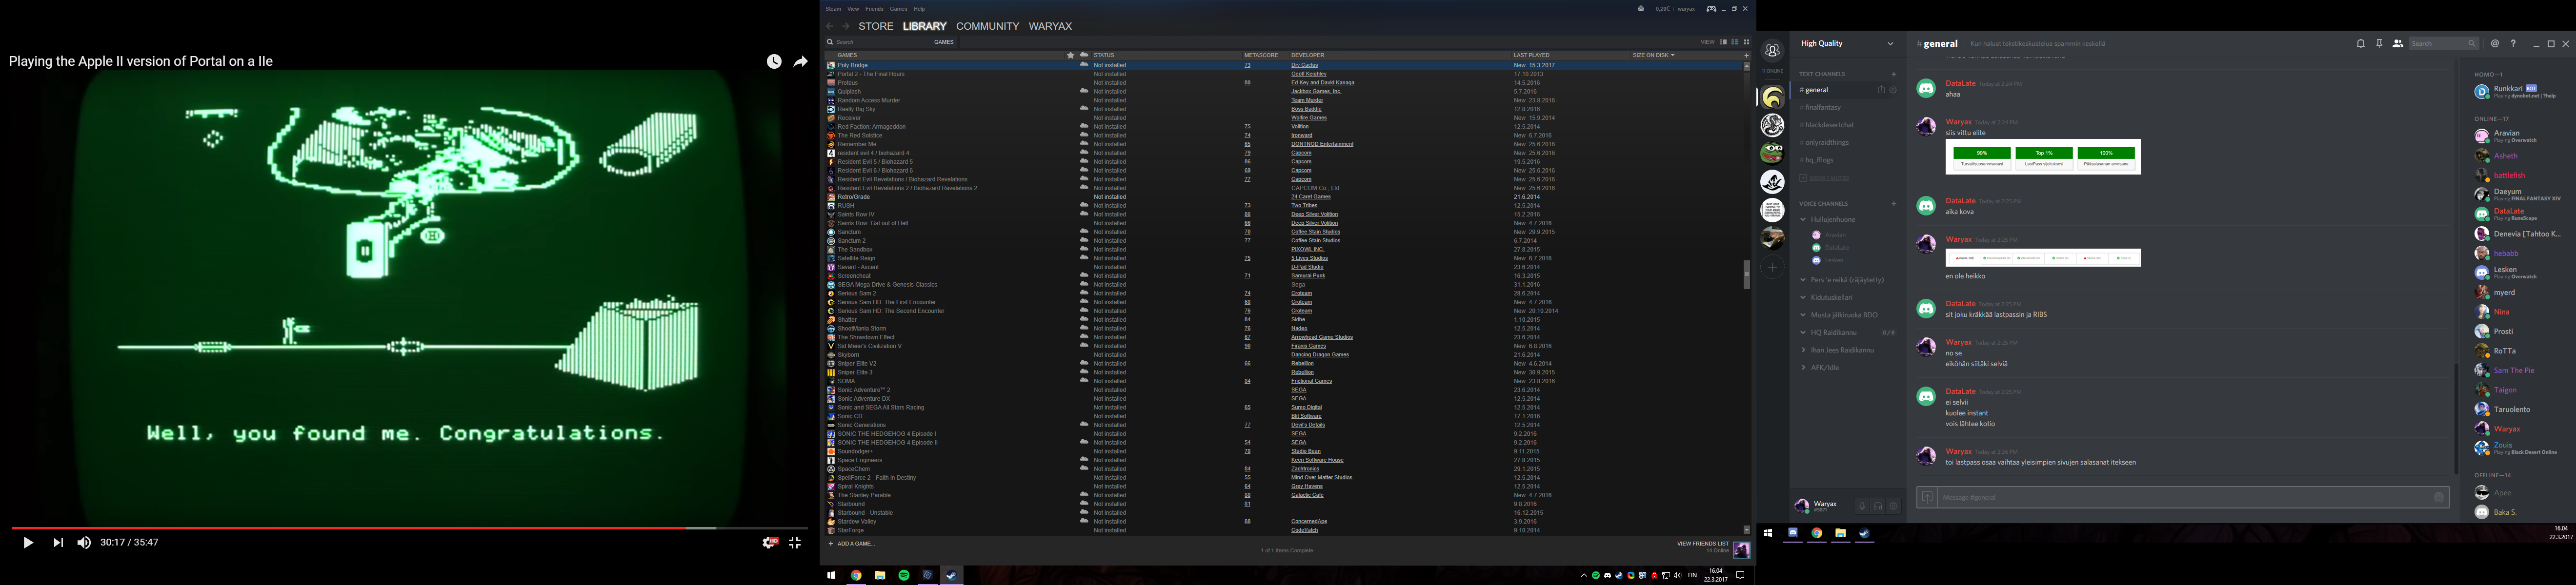Open Discord user settings gear

pyautogui.click(x=1893, y=506)
